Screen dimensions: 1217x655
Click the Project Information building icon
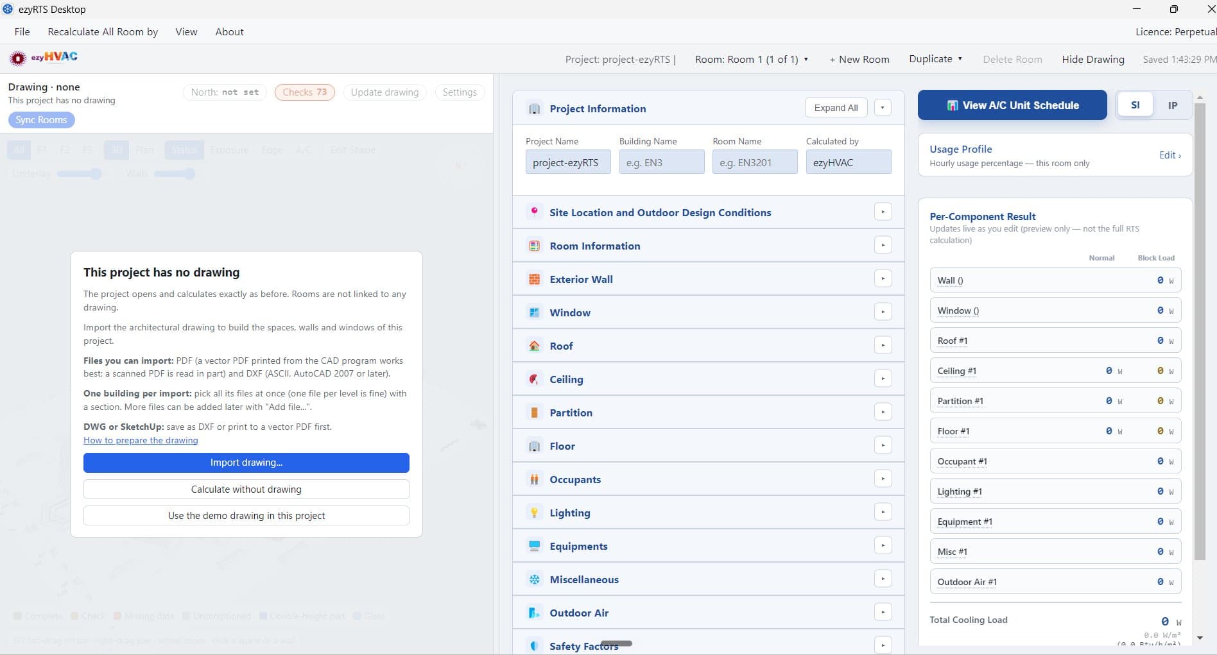click(x=534, y=108)
